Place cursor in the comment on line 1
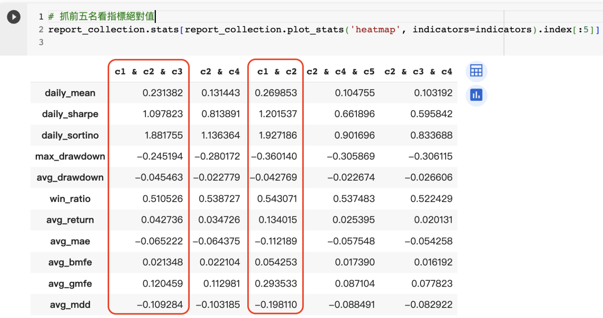The width and height of the screenshot is (603, 318). click(x=106, y=16)
